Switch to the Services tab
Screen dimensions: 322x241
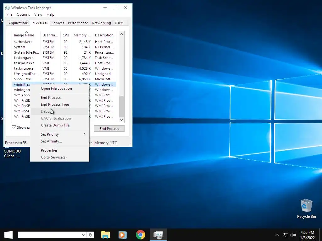tap(58, 23)
